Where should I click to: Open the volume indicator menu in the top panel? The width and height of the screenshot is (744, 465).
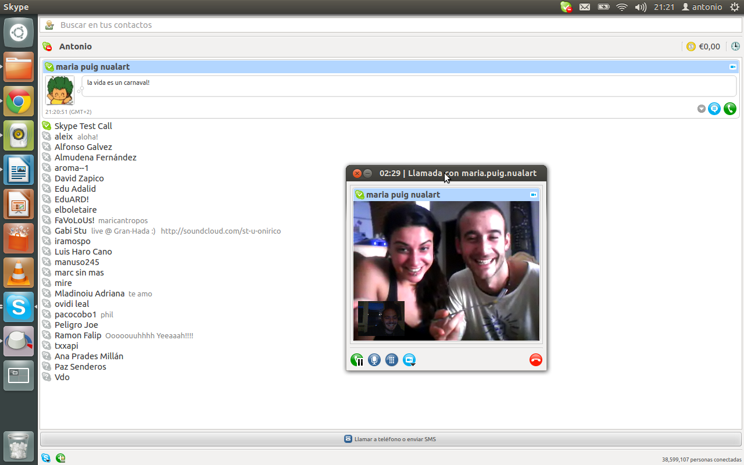(641, 7)
